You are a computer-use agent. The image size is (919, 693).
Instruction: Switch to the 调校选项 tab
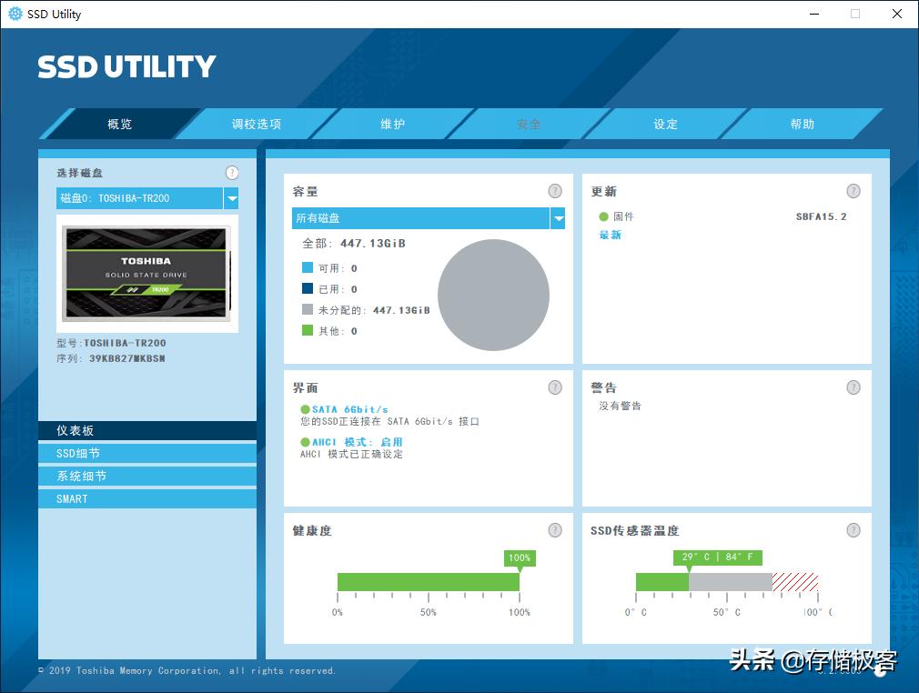tap(256, 124)
